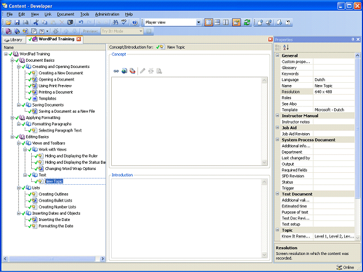Click the New Section blue book icon

[17, 31]
